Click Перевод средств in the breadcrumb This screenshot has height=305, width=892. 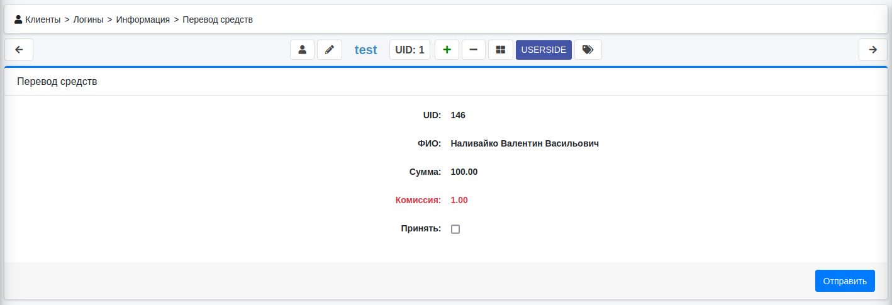tap(218, 19)
